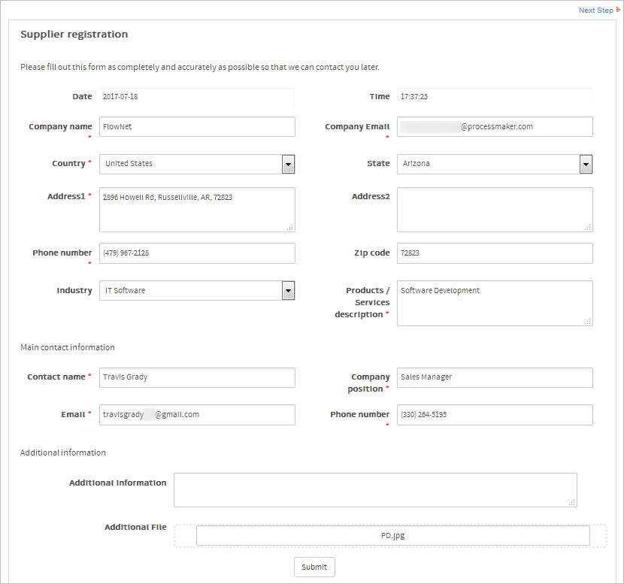The height and width of the screenshot is (584, 624).
Task: Click the Company position field showing Sales Manager
Action: 495,377
